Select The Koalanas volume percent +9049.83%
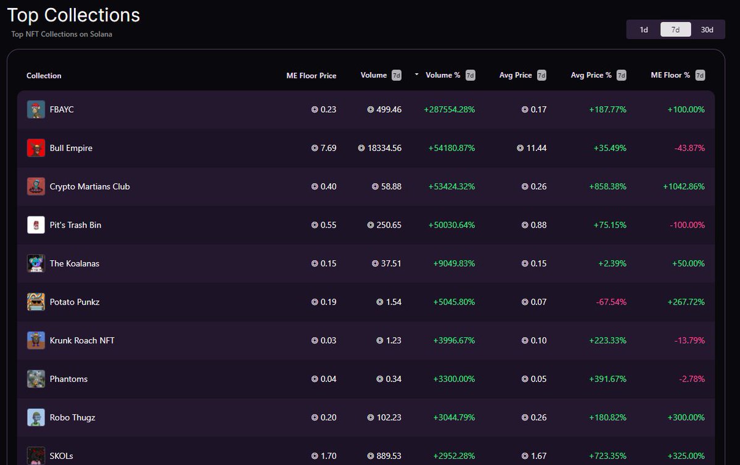Screen dimensions: 740x465 point(454,263)
